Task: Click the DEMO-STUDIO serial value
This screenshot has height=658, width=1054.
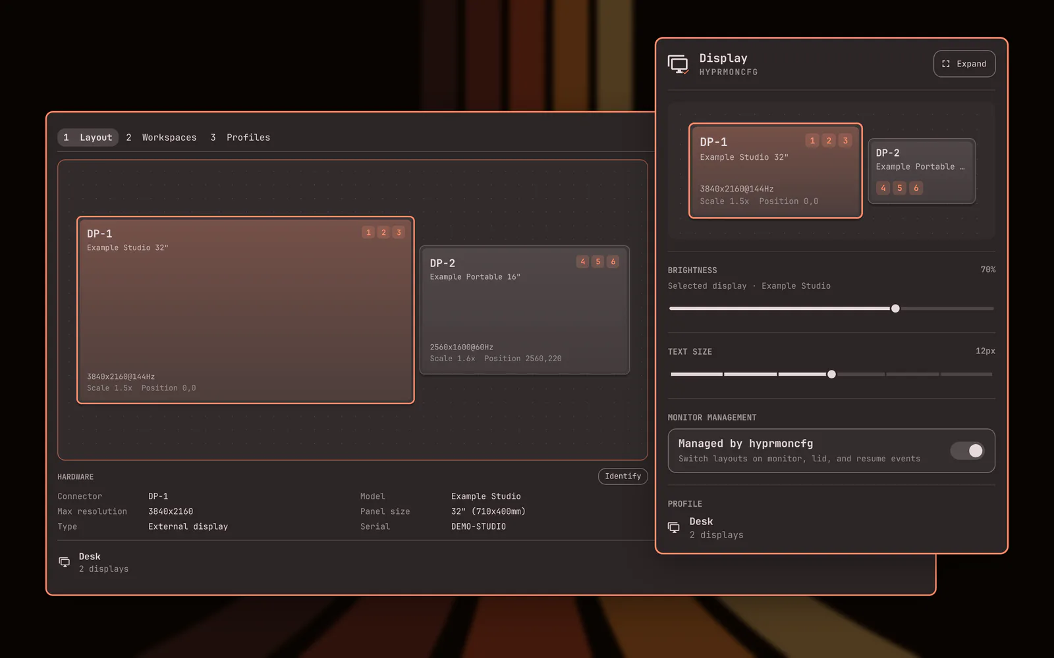Action: 478,526
